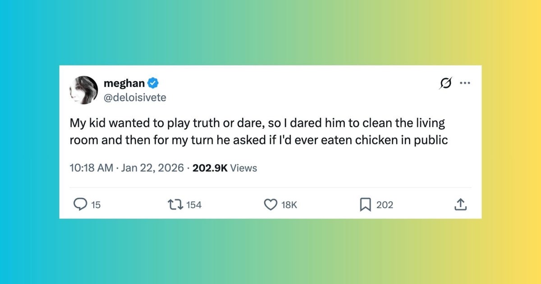This screenshot has height=284, width=541.
Task: Click the Jan 22, 2026 date
Action: pyautogui.click(x=153, y=168)
